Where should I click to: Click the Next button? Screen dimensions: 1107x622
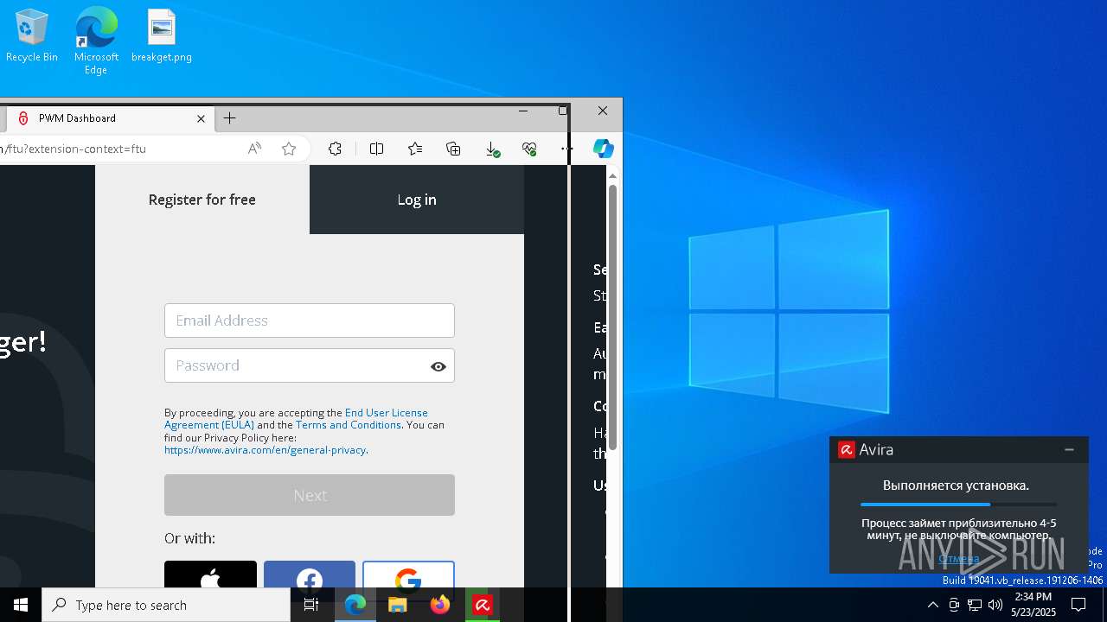(x=310, y=495)
